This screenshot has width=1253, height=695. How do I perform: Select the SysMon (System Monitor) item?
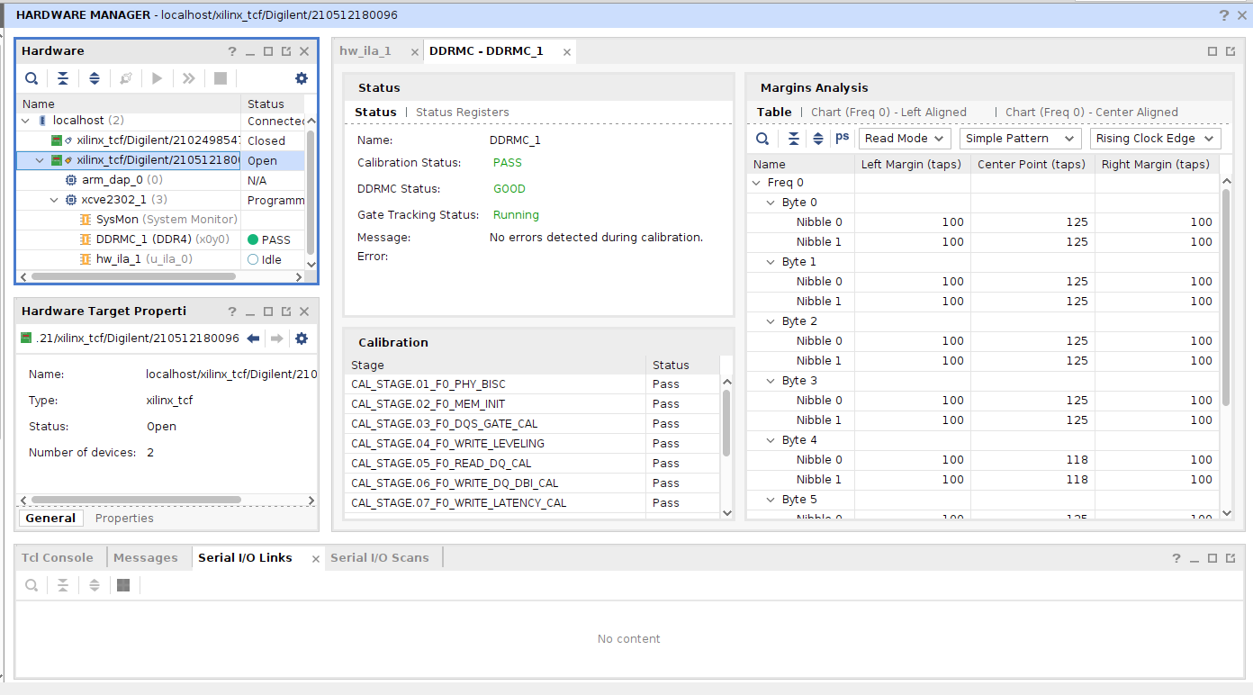(158, 220)
